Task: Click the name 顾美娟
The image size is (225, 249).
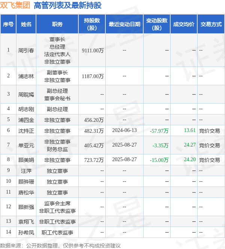Action: pos(26,160)
